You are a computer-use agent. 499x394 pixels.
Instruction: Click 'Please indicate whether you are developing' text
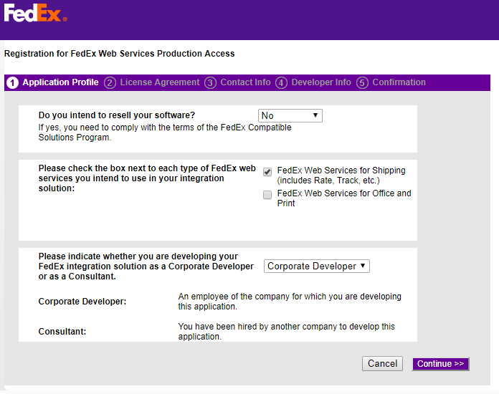(x=146, y=266)
